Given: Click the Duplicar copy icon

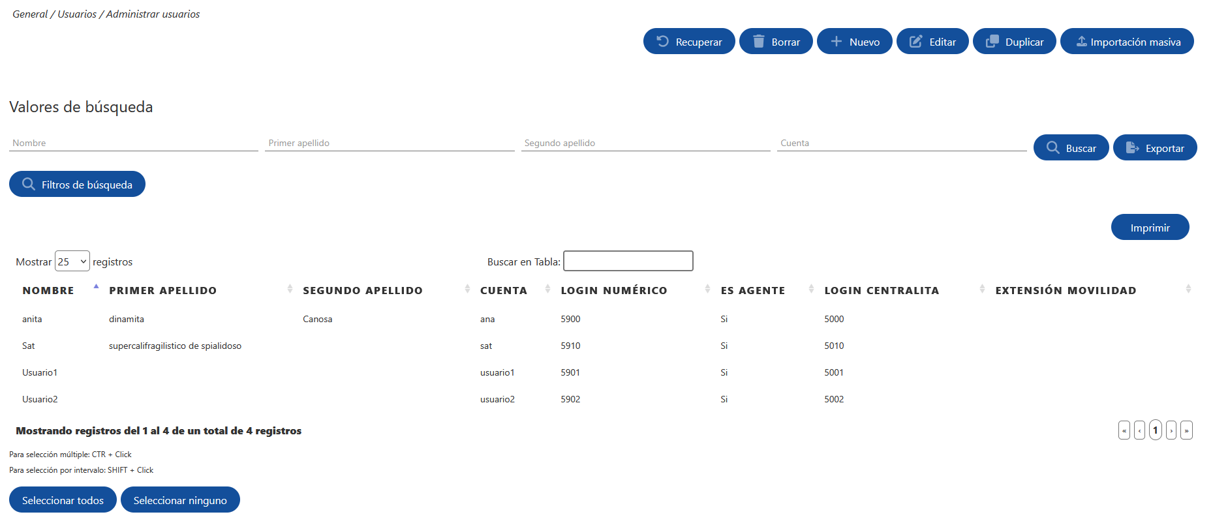Looking at the screenshot, I should pos(992,41).
